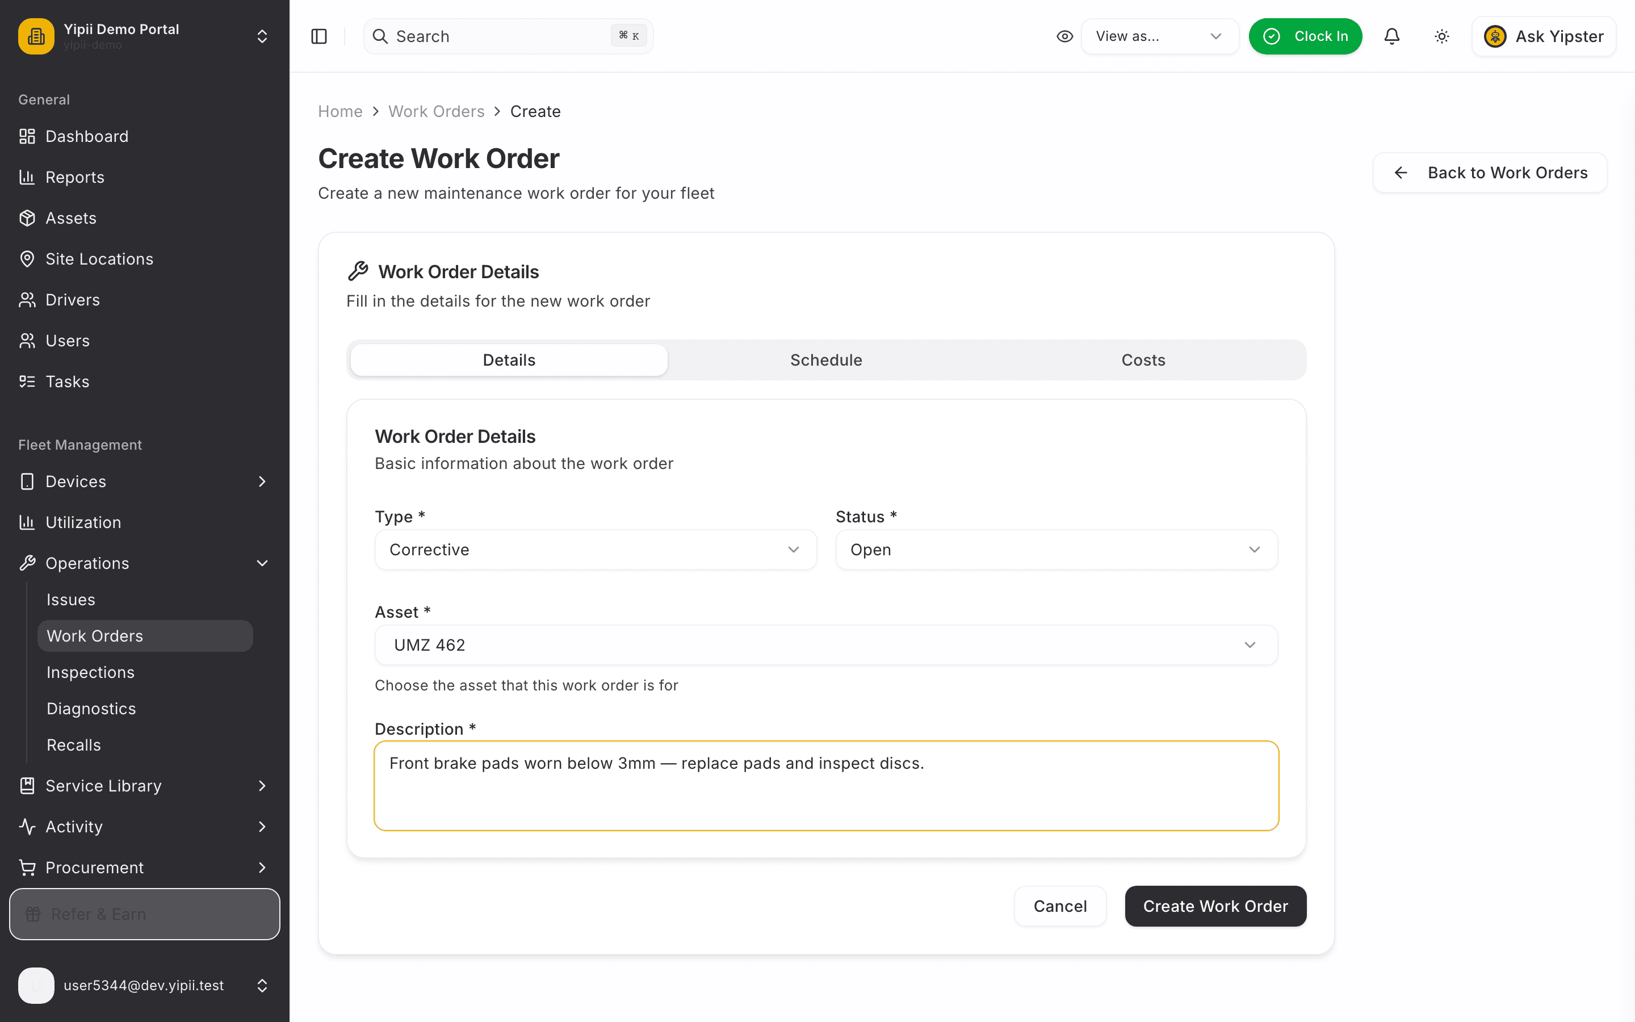Click the Create Work Order button
1635x1022 pixels.
tap(1215, 906)
